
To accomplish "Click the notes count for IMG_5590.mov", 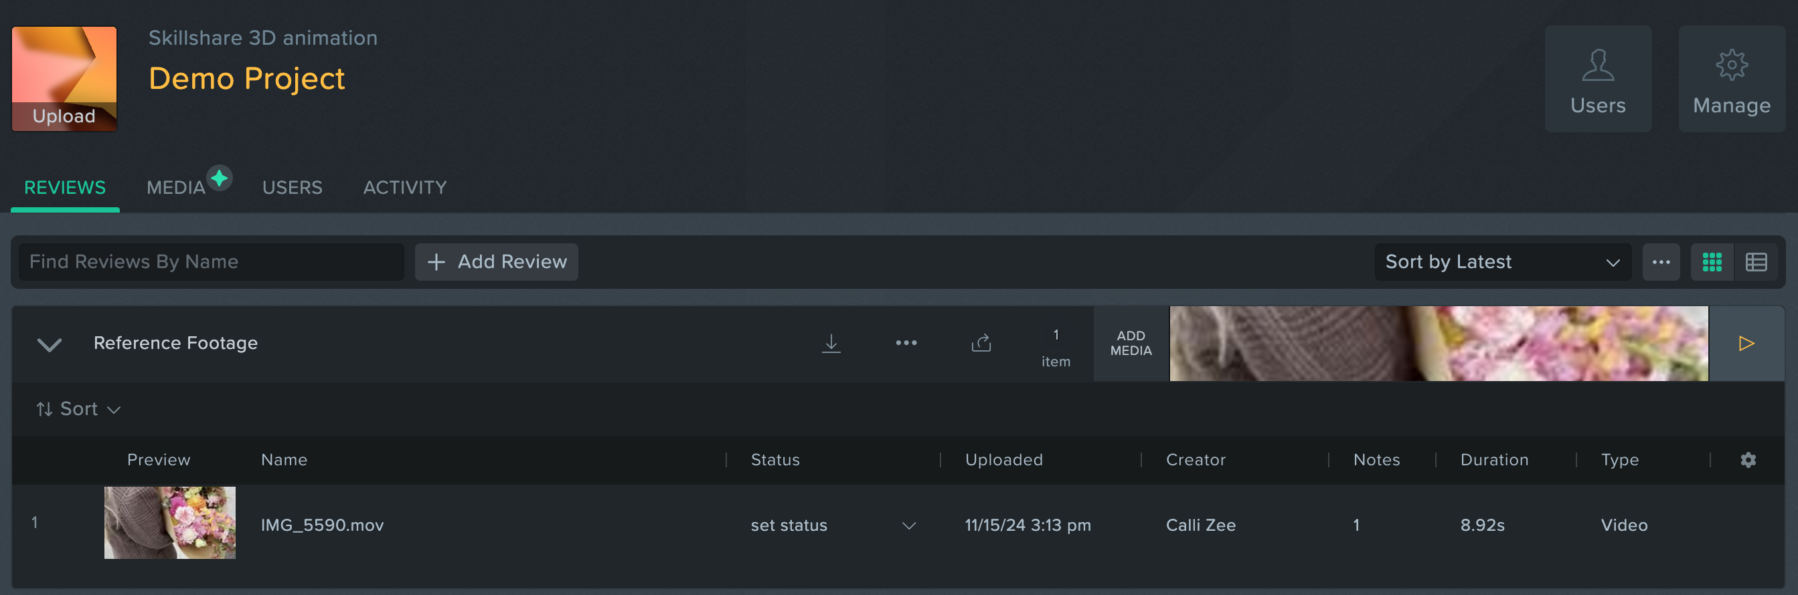I will coord(1356,525).
